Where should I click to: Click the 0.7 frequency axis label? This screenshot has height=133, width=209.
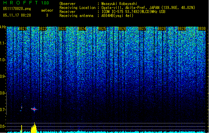(3, 110)
